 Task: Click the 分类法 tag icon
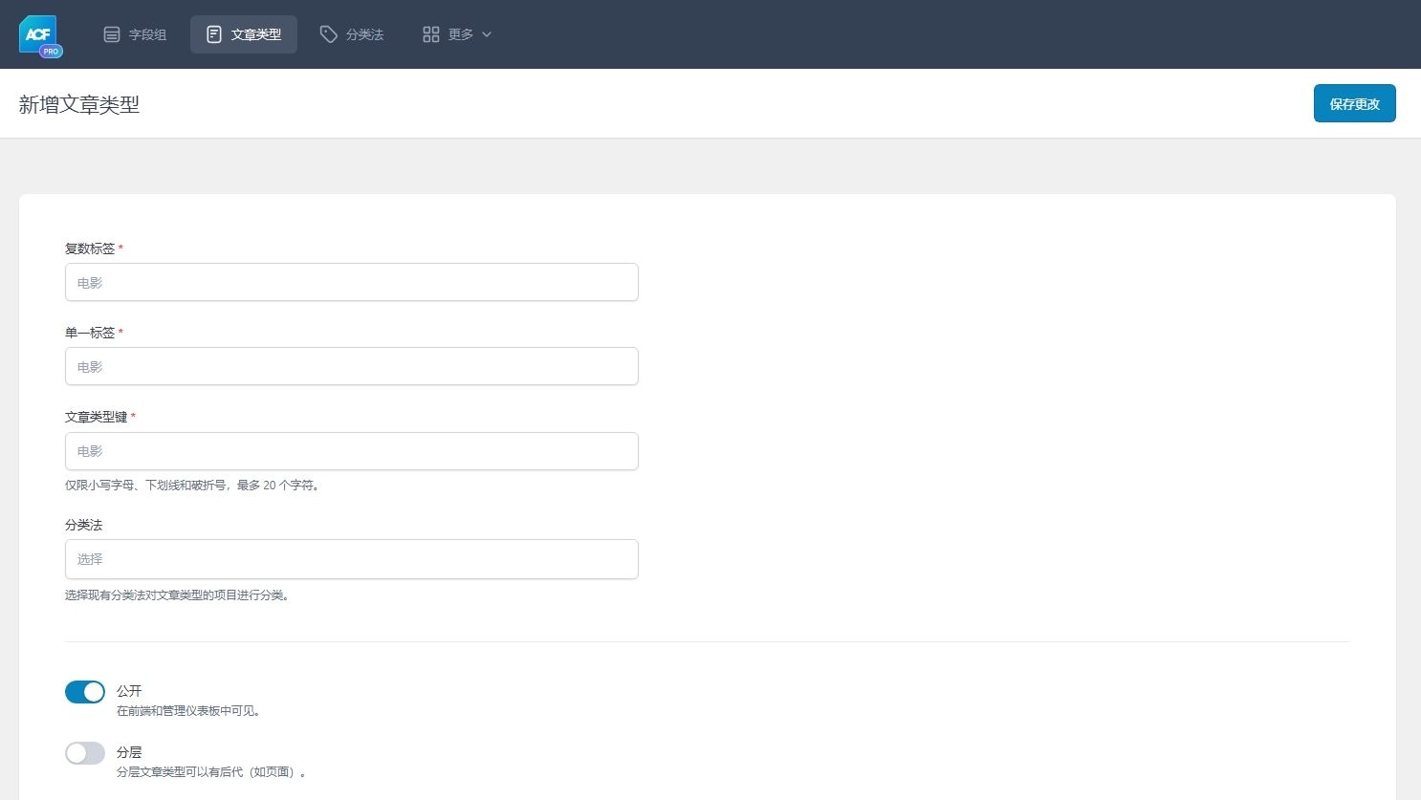pos(330,34)
